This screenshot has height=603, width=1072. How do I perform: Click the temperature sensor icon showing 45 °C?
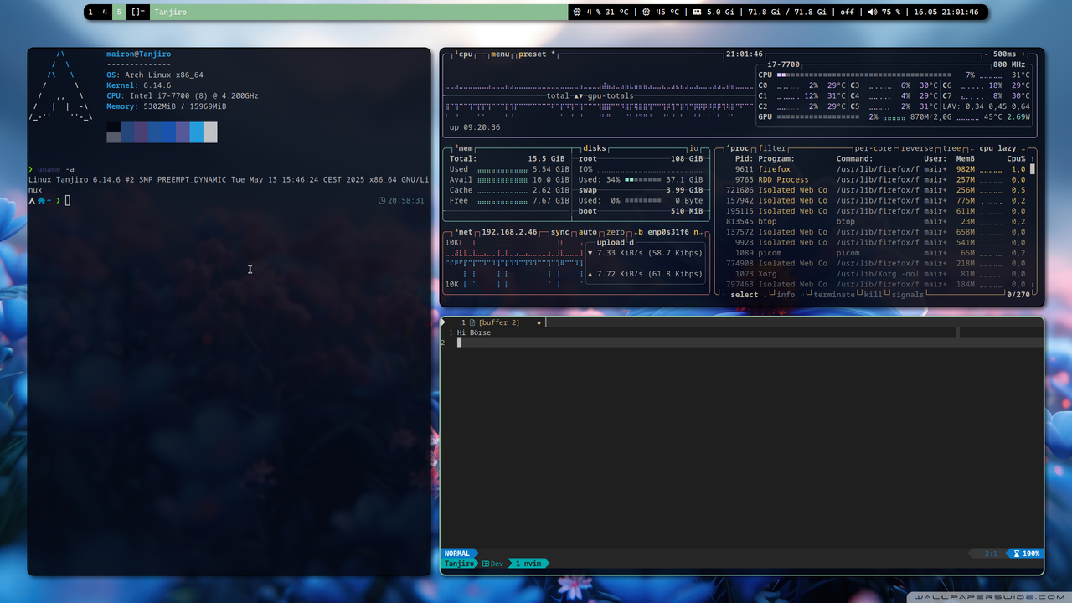tap(647, 13)
